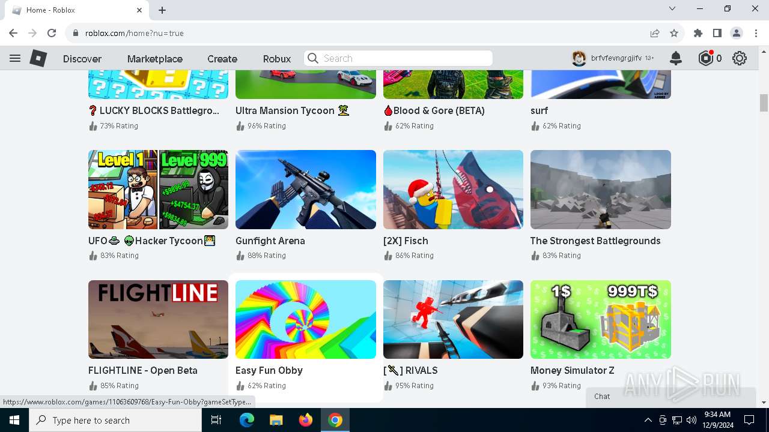769x432 pixels.
Task: Click the page vertical scrollbar thumb
Action: pyautogui.click(x=764, y=103)
